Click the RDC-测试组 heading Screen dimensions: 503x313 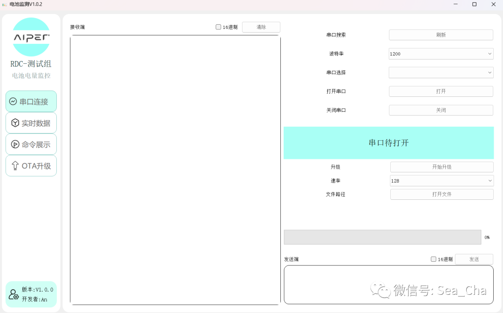tap(31, 64)
